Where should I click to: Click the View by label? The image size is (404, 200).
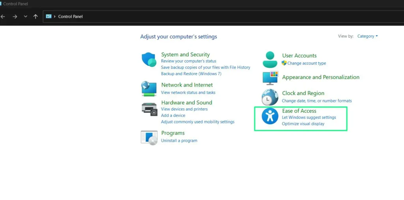tap(346, 36)
